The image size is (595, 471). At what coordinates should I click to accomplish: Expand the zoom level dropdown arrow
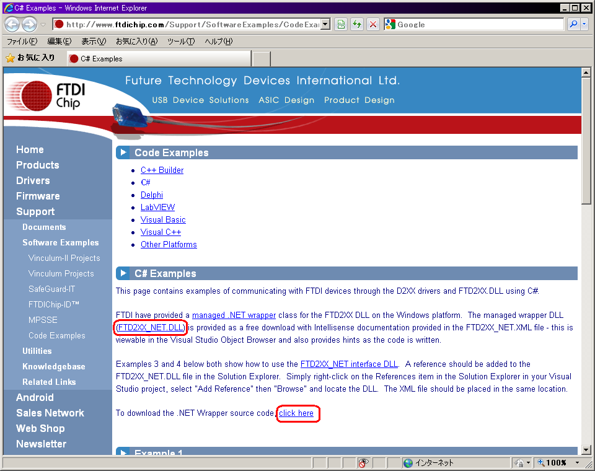tap(577, 463)
